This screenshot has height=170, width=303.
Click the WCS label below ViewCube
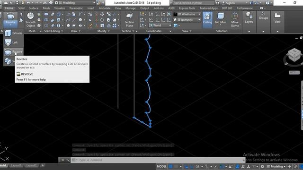click(294, 72)
